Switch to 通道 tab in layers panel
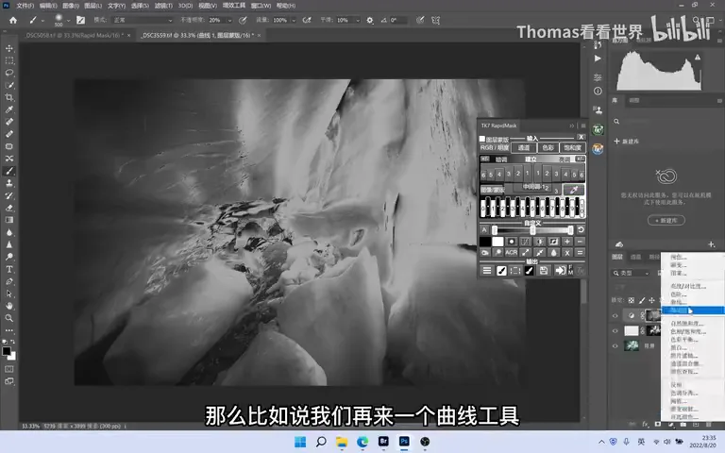The width and height of the screenshot is (725, 453). tap(635, 257)
